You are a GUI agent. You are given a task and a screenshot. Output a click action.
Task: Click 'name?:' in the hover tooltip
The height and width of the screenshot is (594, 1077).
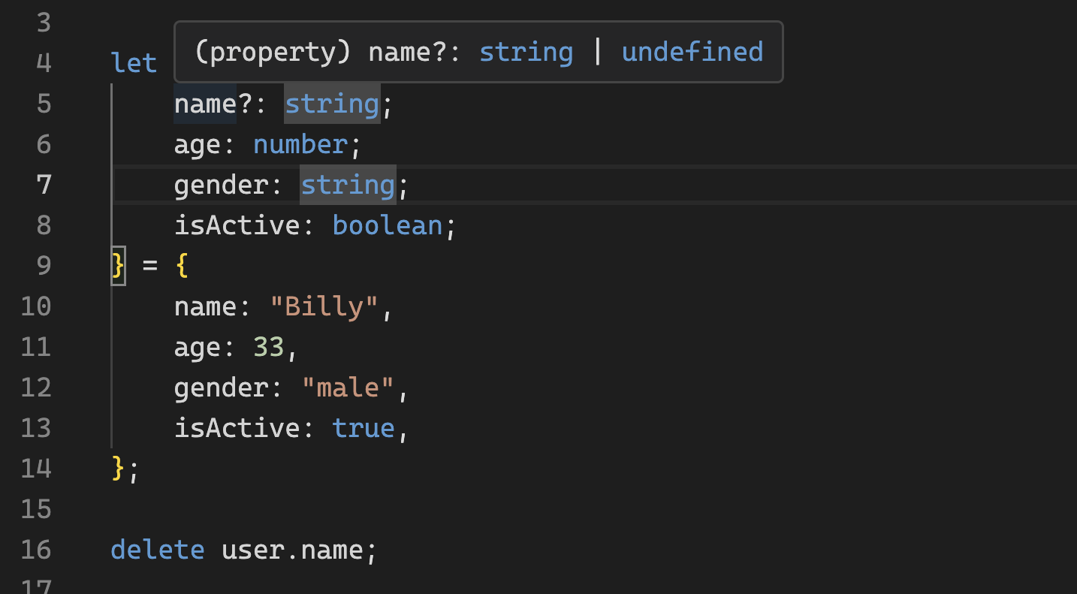[x=415, y=52]
